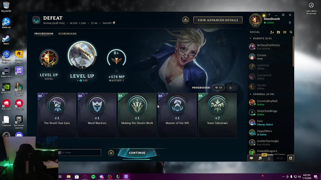
Task: Switch to the SCOREBOARD tab
Action: tap(67, 34)
